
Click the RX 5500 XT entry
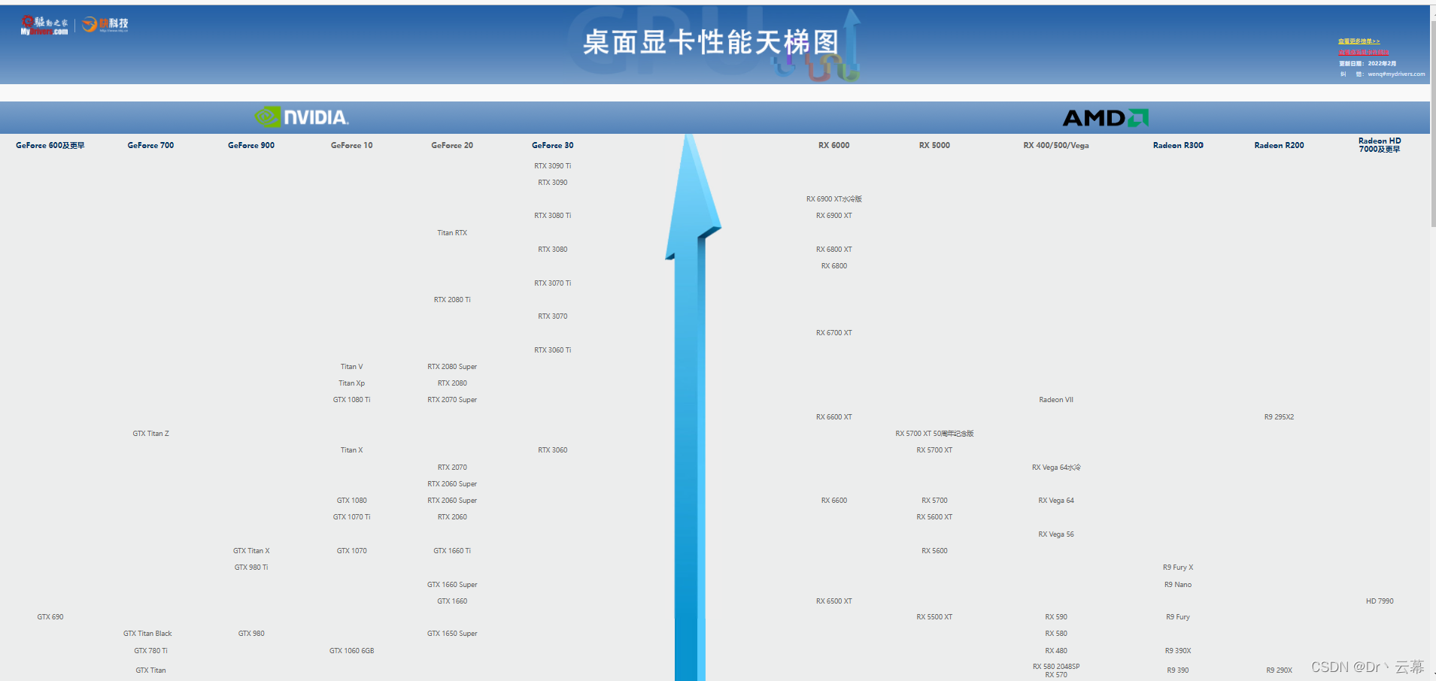coord(934,617)
